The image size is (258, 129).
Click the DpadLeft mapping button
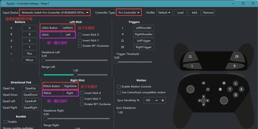tap(31, 101)
